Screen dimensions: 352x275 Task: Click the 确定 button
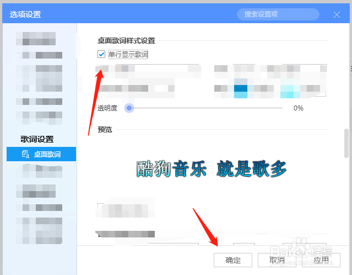click(x=233, y=260)
